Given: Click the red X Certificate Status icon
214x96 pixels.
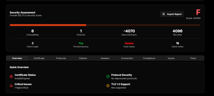Looking at the screenshot, I should [x=11, y=77].
